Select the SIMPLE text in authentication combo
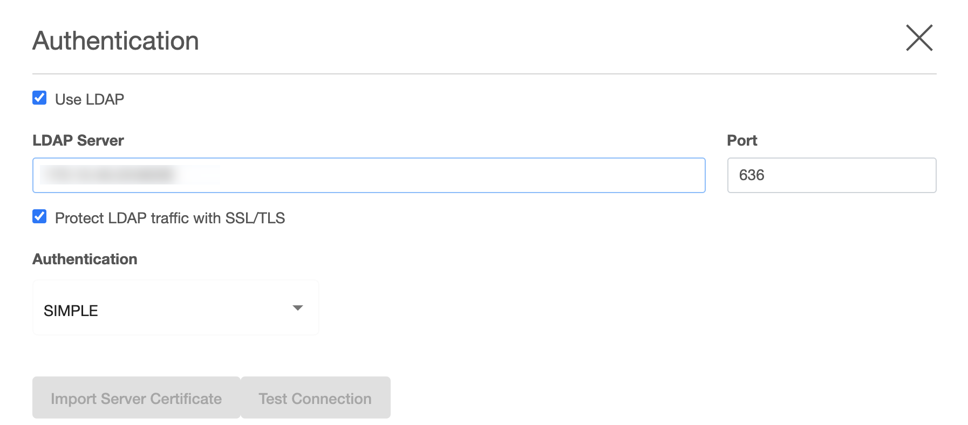This screenshot has width=968, height=425. (x=71, y=311)
